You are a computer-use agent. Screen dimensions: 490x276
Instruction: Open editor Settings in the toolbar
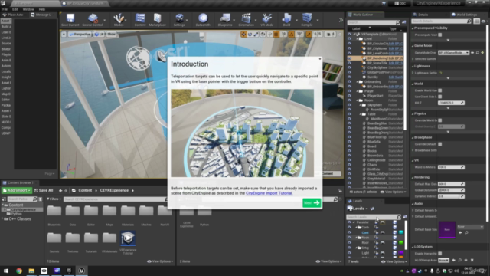(x=179, y=20)
